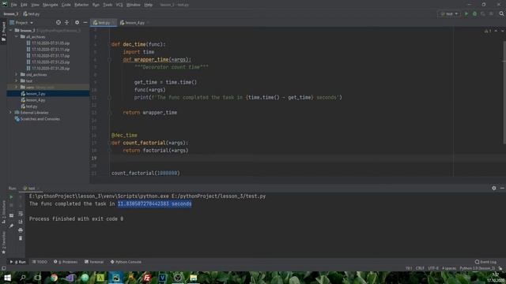Image resolution: width=506 pixels, height=284 pixels.
Task: Open the Python Console tool window
Action: (x=126, y=262)
